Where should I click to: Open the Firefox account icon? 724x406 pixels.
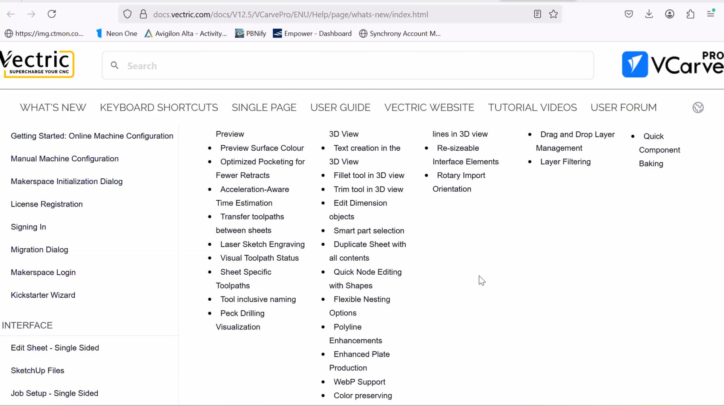pyautogui.click(x=670, y=14)
